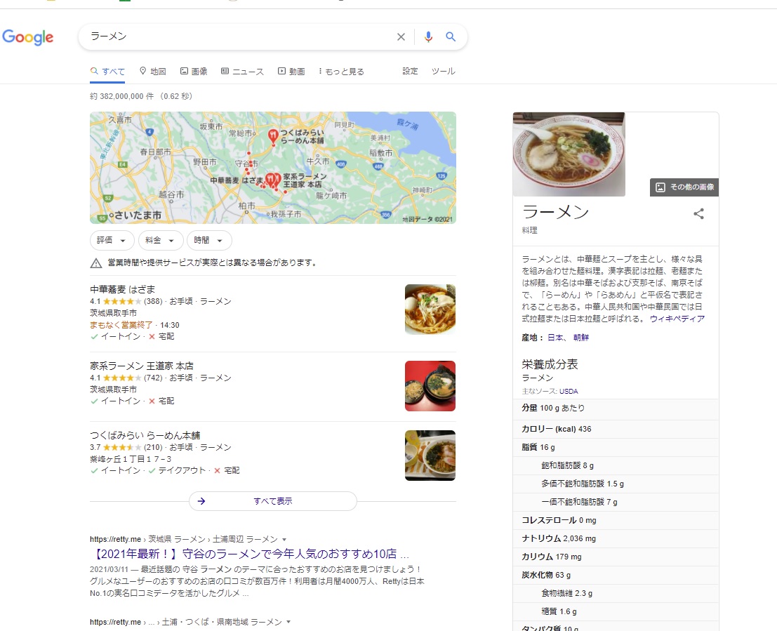The height and width of the screenshot is (631, 777).
Task: Click the 飽和脂肪酸 8 g row
Action: 616,466
